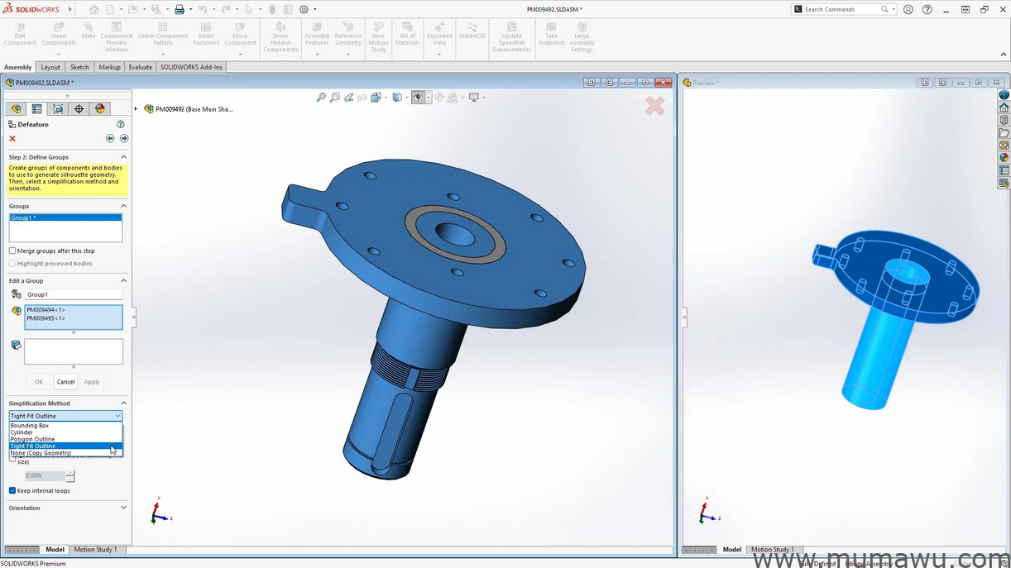Check Highlight processed bodies

coord(11,263)
